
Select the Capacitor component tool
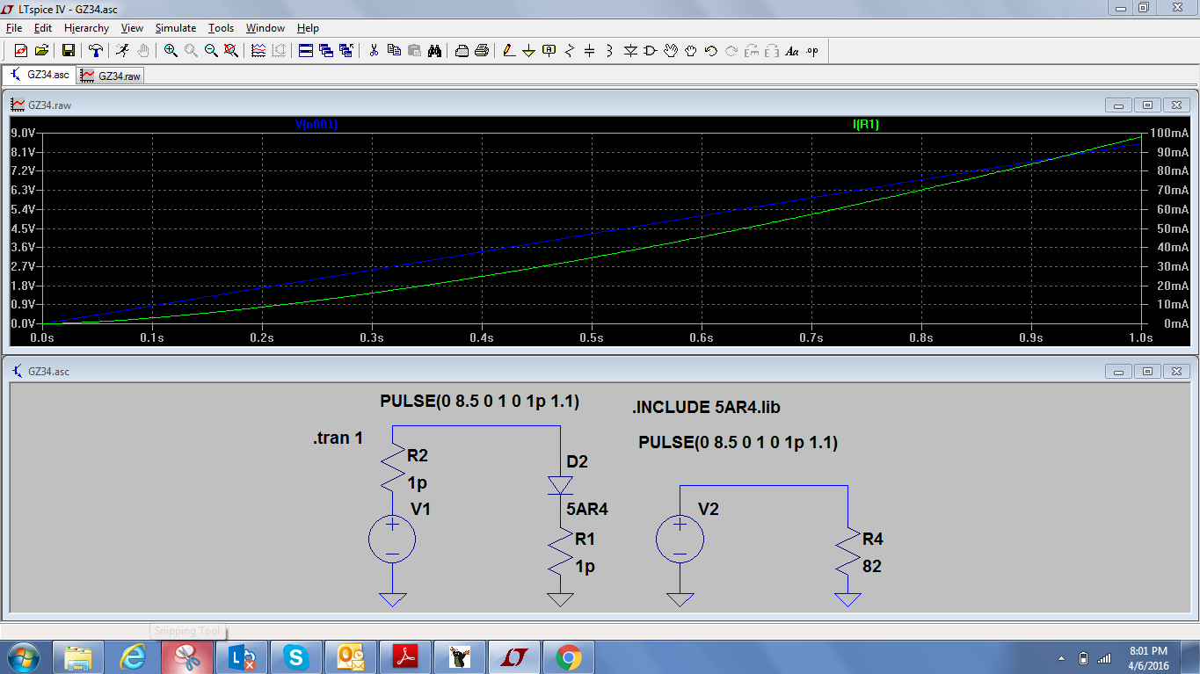coord(590,51)
